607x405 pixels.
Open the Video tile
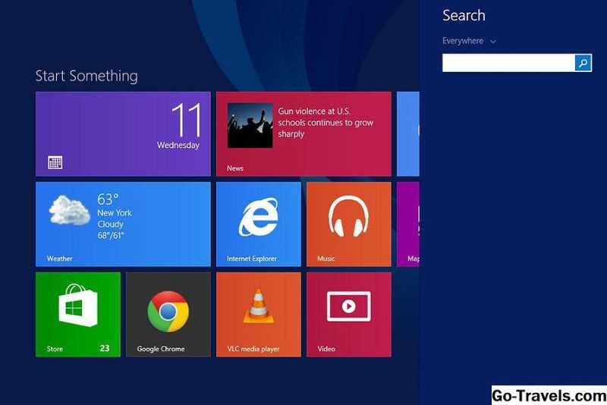349,315
